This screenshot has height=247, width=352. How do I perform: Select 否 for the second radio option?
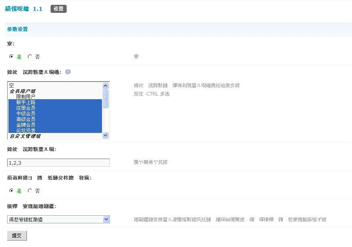click(x=30, y=191)
